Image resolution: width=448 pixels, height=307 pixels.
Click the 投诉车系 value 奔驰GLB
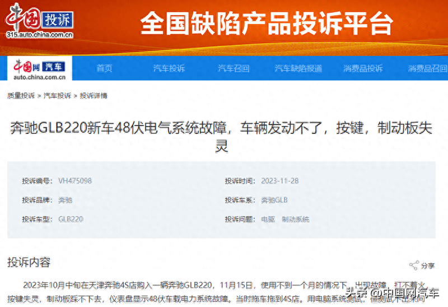[274, 200]
